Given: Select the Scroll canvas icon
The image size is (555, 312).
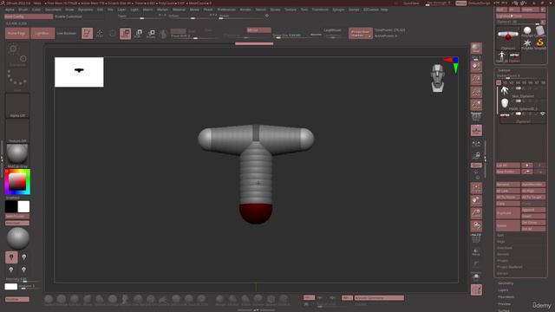Looking at the screenshot, I should tap(476, 67).
